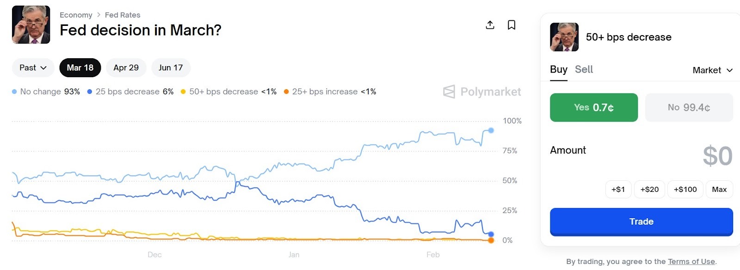Click the orange 25+ bps increase legend dot
This screenshot has height=270, width=740.
(x=286, y=92)
